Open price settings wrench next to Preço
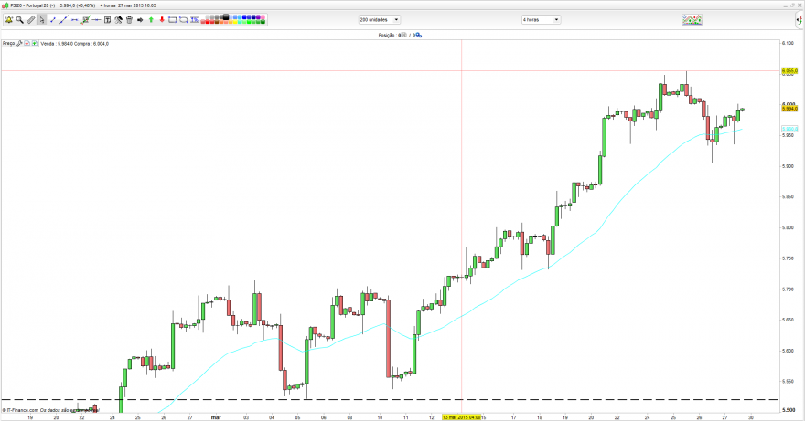Image resolution: width=805 pixels, height=421 pixels. [x=19, y=44]
